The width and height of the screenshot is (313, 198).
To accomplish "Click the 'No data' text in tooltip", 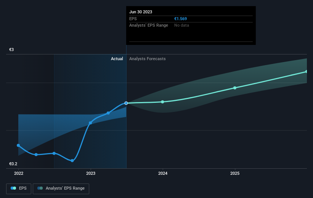I will click(181, 26).
